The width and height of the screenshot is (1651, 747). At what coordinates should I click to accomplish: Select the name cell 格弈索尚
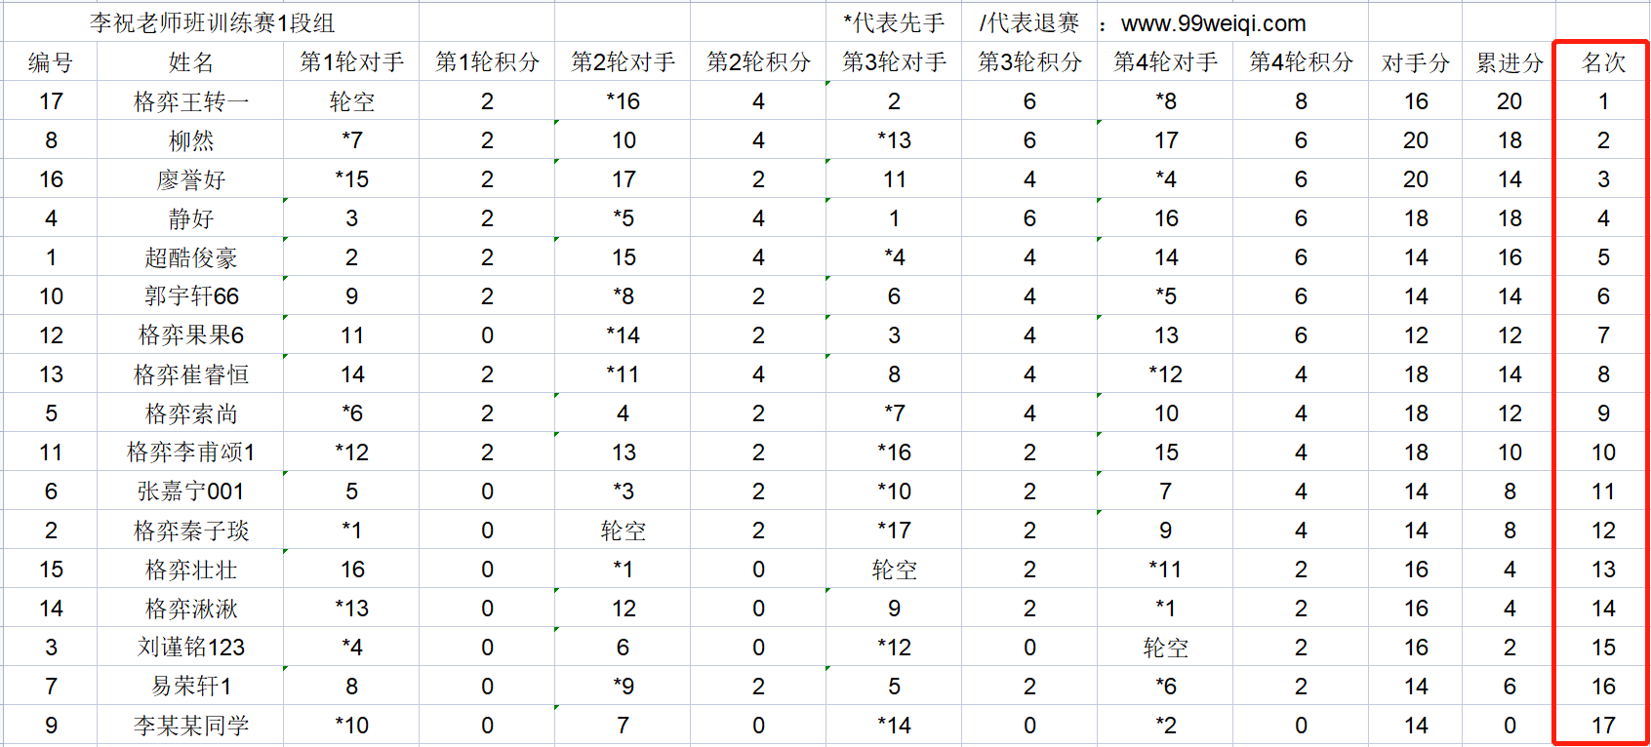click(191, 413)
